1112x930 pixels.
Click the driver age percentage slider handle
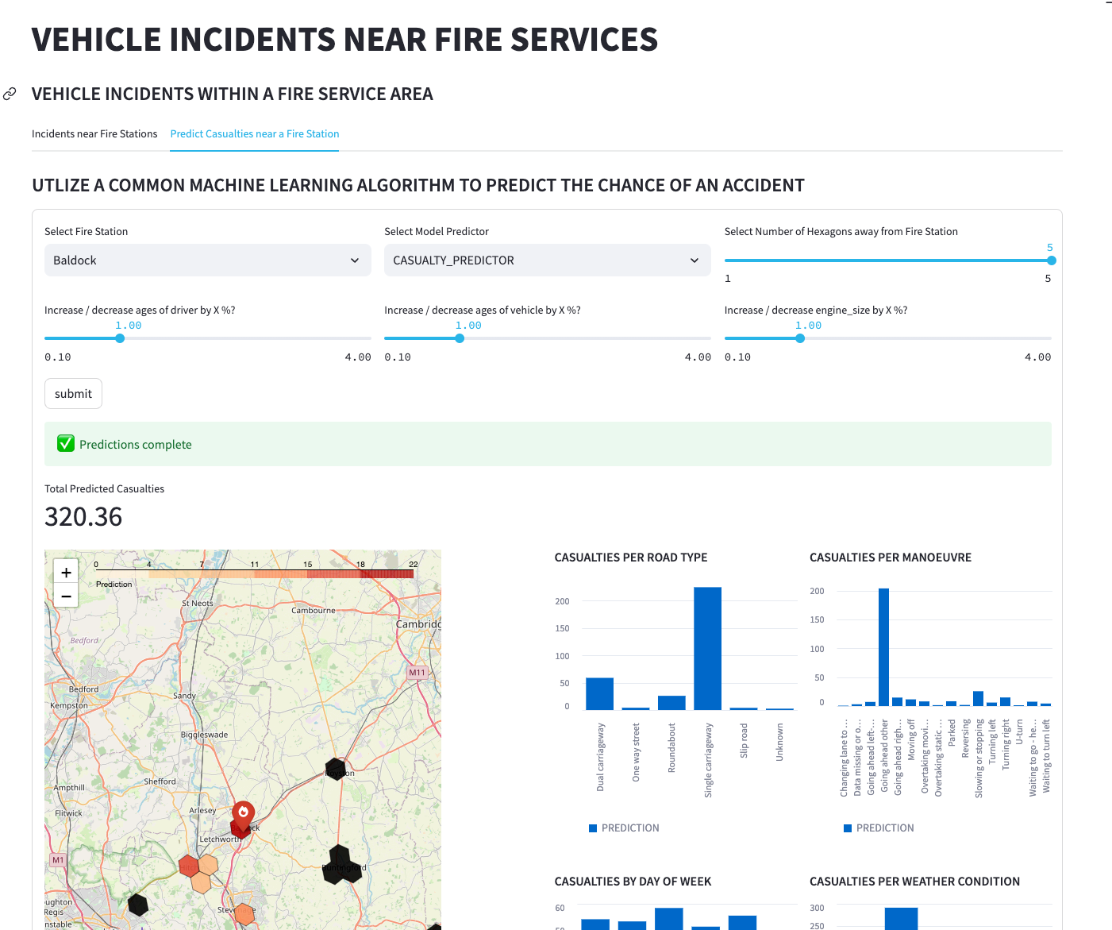(x=120, y=338)
